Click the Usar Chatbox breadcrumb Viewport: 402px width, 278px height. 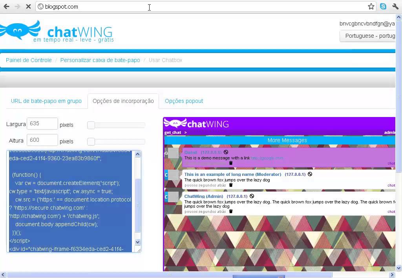(165, 60)
